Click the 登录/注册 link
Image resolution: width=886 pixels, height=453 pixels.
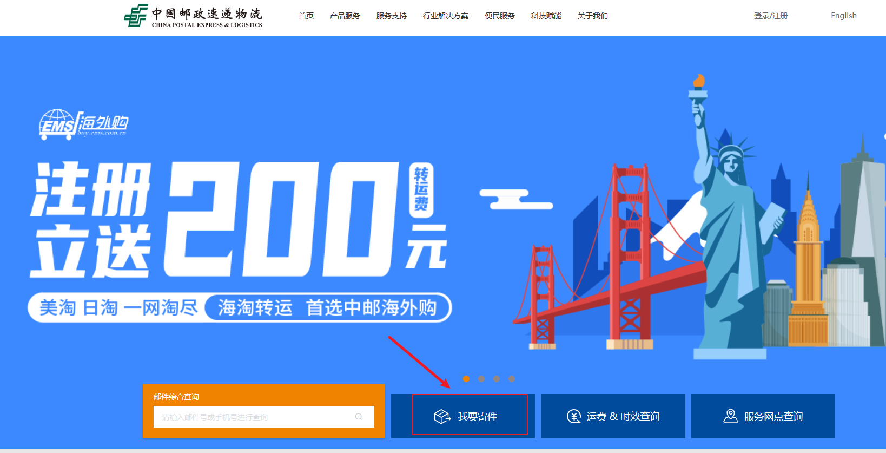click(771, 16)
